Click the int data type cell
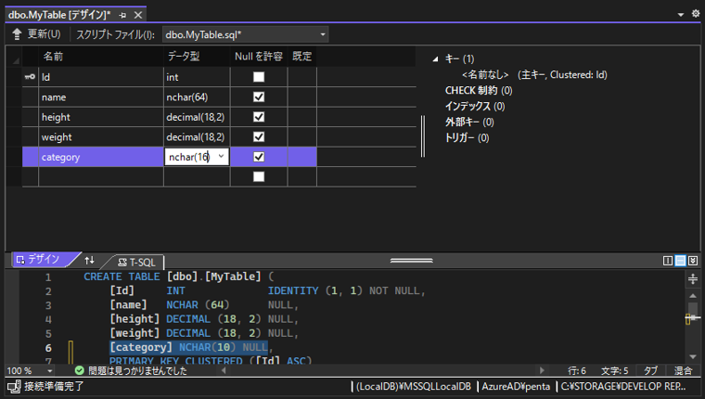 click(197, 77)
